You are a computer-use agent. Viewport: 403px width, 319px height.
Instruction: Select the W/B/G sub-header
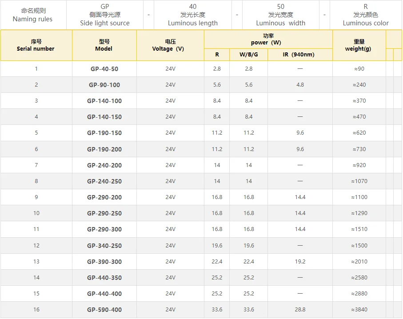[248, 55]
